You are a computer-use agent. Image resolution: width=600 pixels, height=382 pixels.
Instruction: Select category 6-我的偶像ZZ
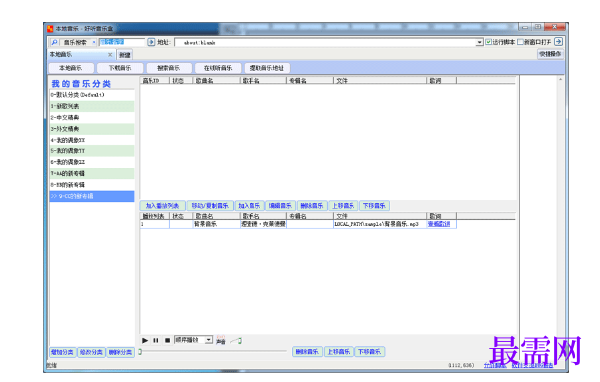(91, 162)
